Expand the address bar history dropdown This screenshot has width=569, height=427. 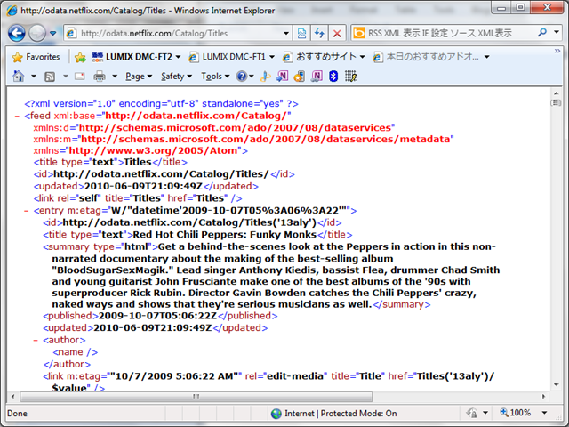pyautogui.click(x=286, y=34)
